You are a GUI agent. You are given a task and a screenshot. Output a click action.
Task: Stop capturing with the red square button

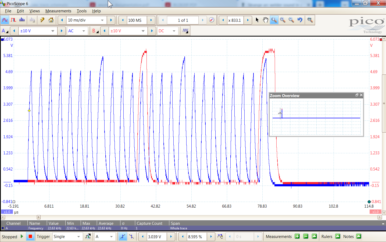(30, 236)
